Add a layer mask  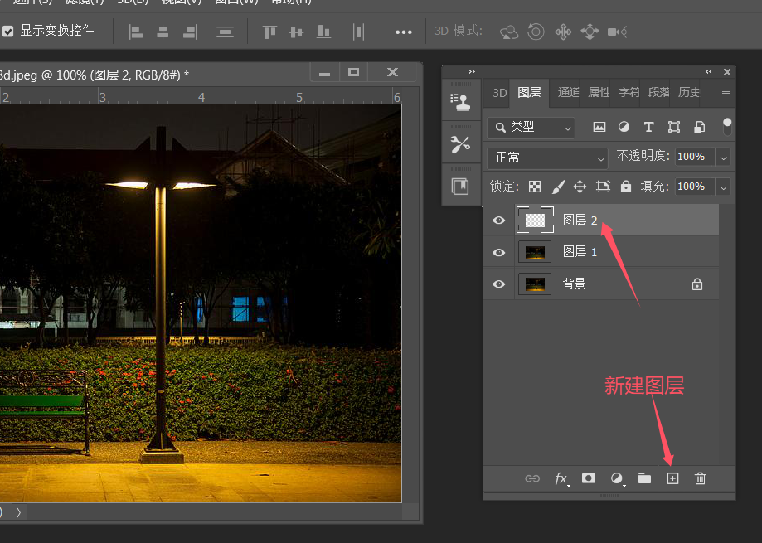589,478
